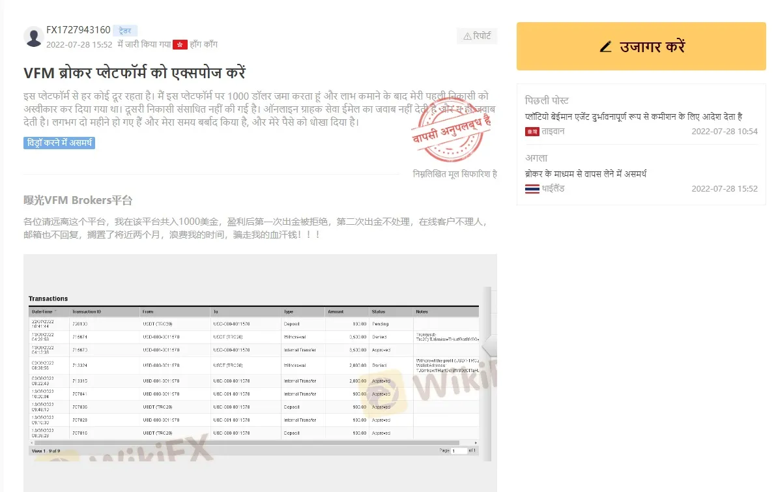Click the user avatar icon for FX1727943160
Screen dimensions: 776x492
tap(34, 37)
